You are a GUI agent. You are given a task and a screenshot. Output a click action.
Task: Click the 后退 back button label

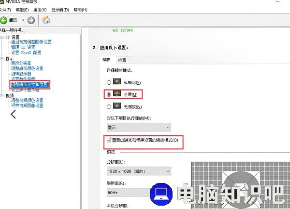(x=13, y=20)
